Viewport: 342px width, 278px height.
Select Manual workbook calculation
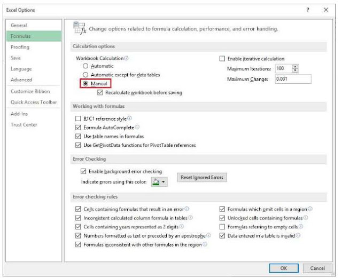click(x=85, y=83)
